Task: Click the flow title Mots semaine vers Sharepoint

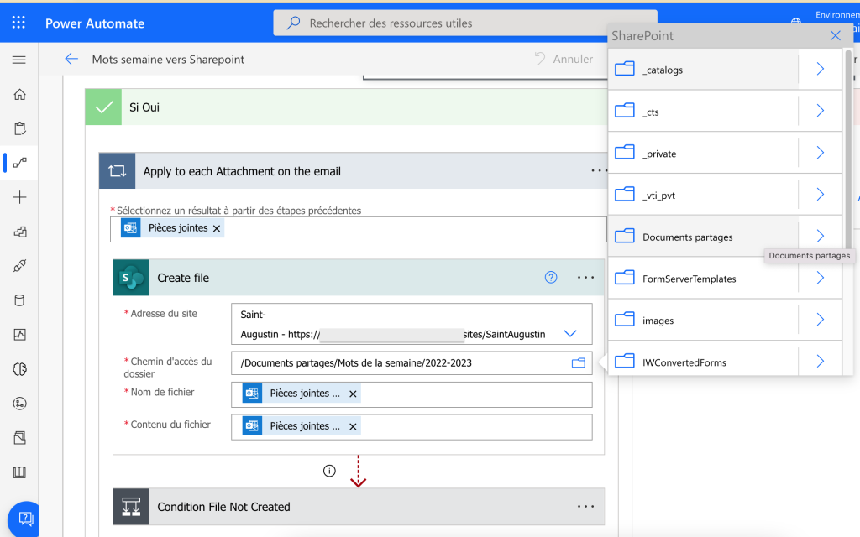Action: pos(168,60)
